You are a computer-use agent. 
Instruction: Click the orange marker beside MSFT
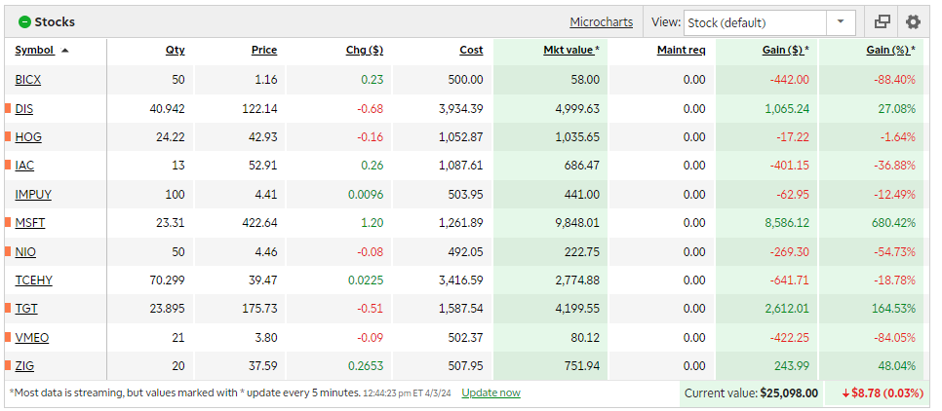tap(8, 223)
